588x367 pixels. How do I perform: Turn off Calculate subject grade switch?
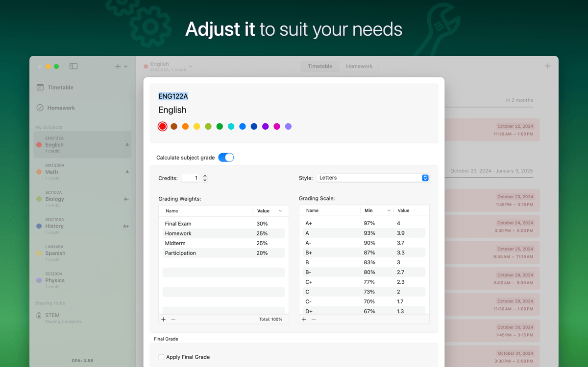pos(226,157)
